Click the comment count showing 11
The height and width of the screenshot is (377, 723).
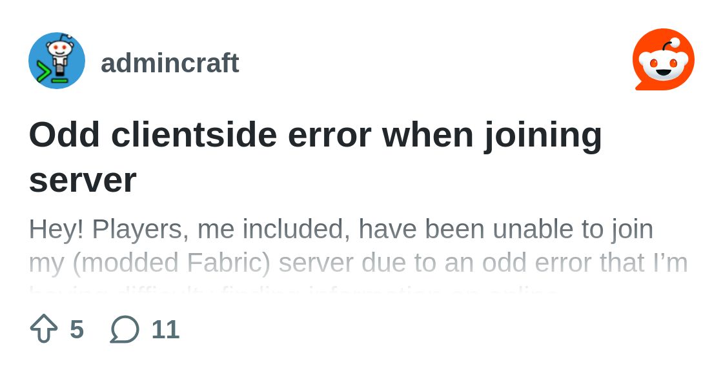[165, 329]
